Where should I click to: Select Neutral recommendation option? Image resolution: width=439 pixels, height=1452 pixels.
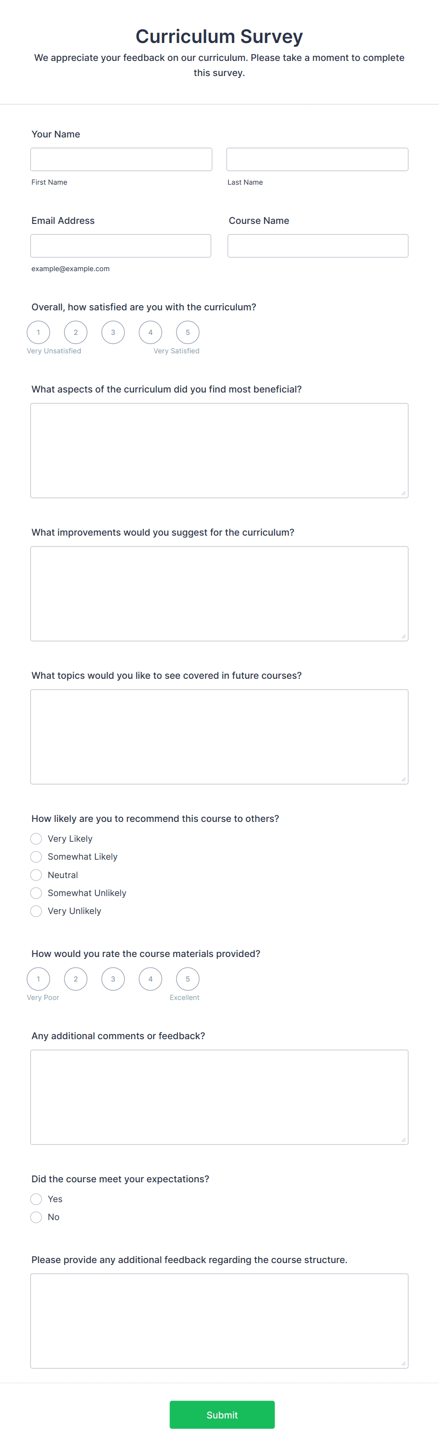[x=36, y=875]
